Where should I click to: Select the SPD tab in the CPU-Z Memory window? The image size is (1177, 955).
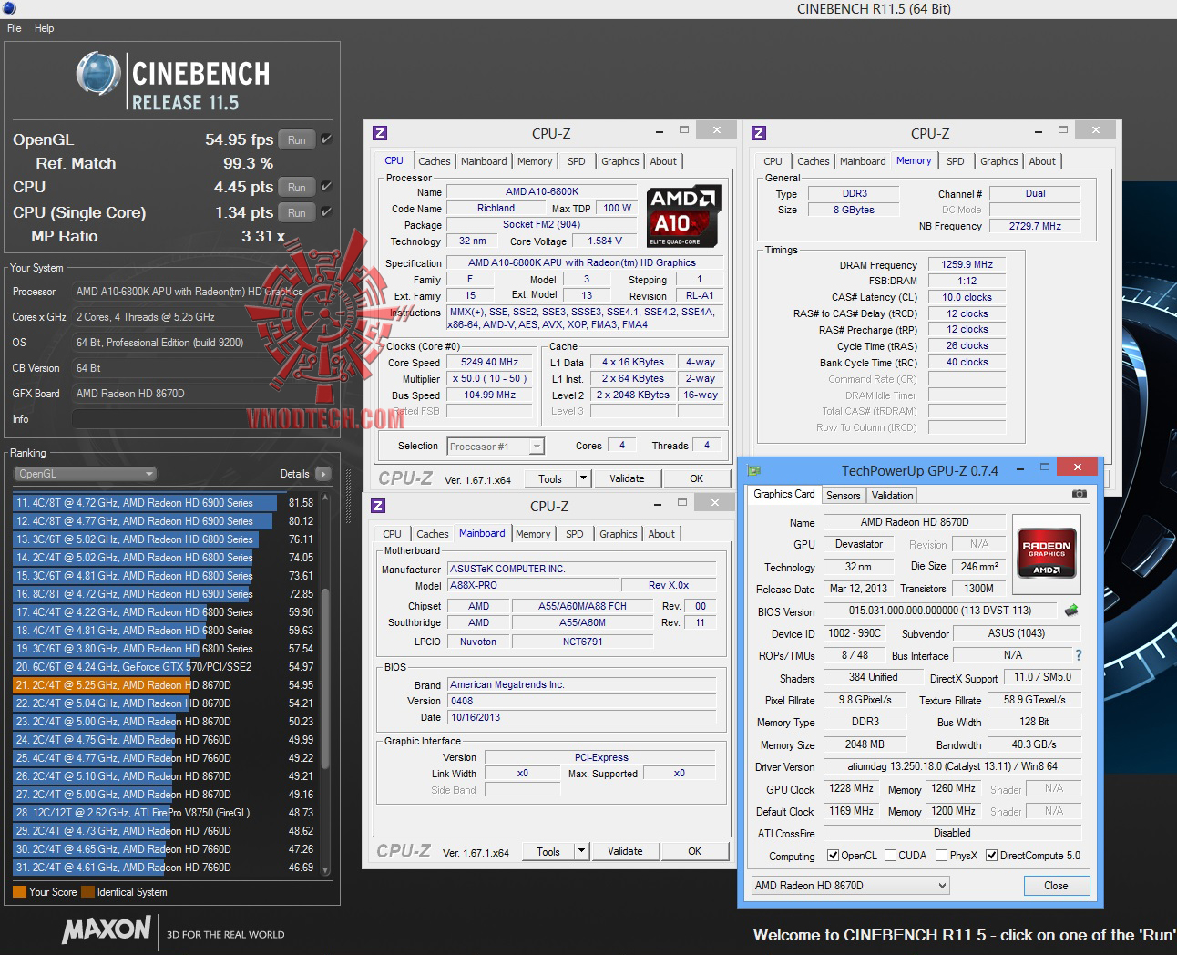point(955,161)
